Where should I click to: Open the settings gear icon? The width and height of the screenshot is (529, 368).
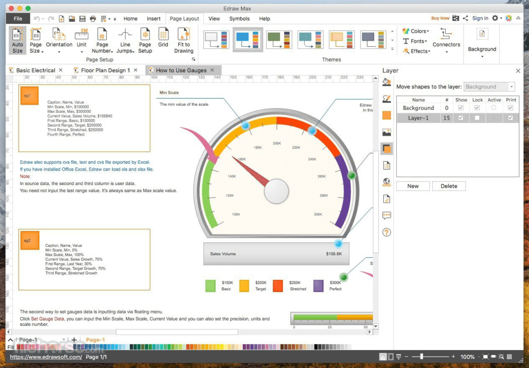pos(495,18)
